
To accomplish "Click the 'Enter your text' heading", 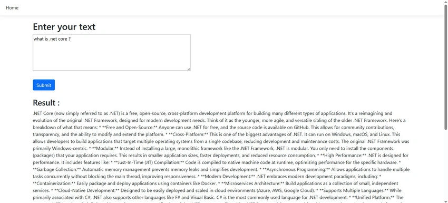I will tap(64, 26).
